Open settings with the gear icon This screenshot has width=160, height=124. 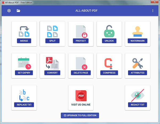pos(9,11)
